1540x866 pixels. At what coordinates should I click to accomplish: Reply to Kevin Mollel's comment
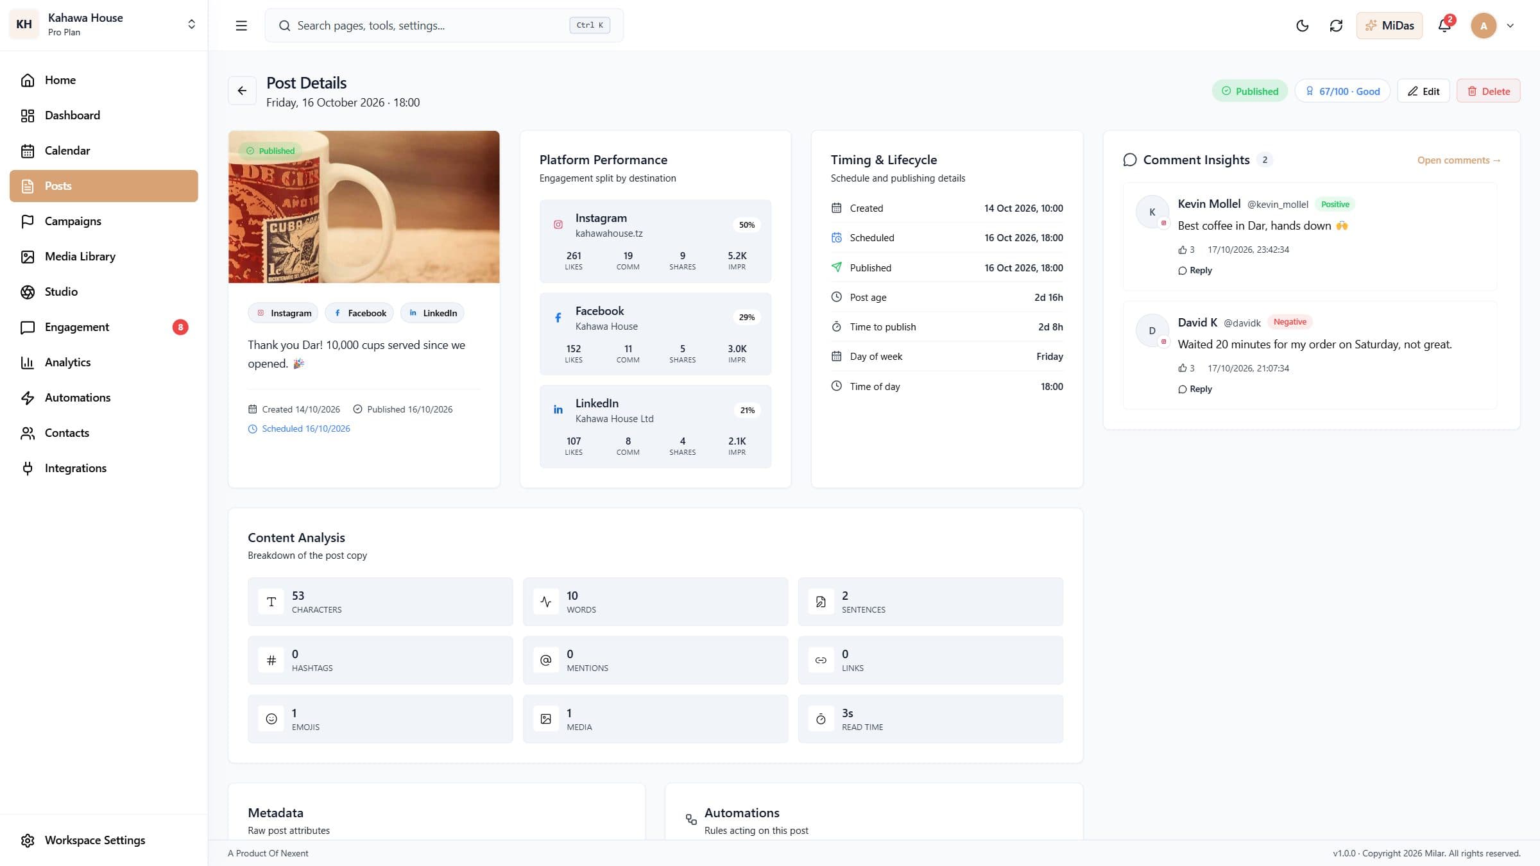(1195, 270)
